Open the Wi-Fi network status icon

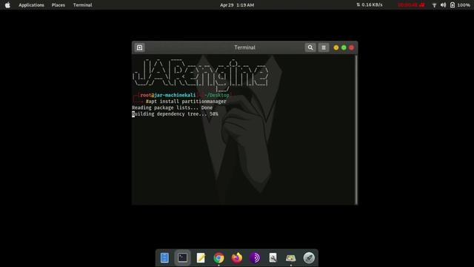click(x=434, y=5)
